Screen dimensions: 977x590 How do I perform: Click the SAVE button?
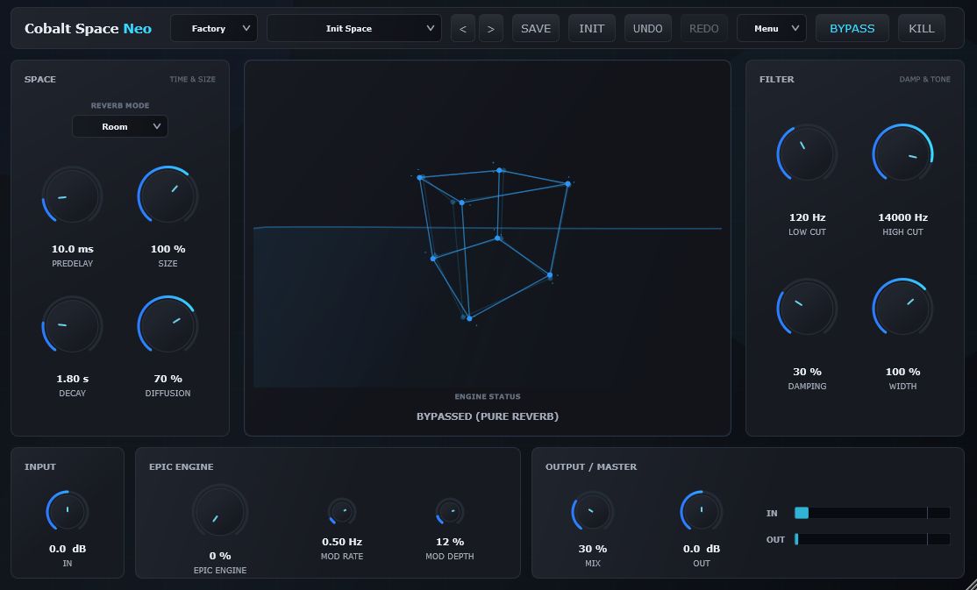[x=536, y=29]
